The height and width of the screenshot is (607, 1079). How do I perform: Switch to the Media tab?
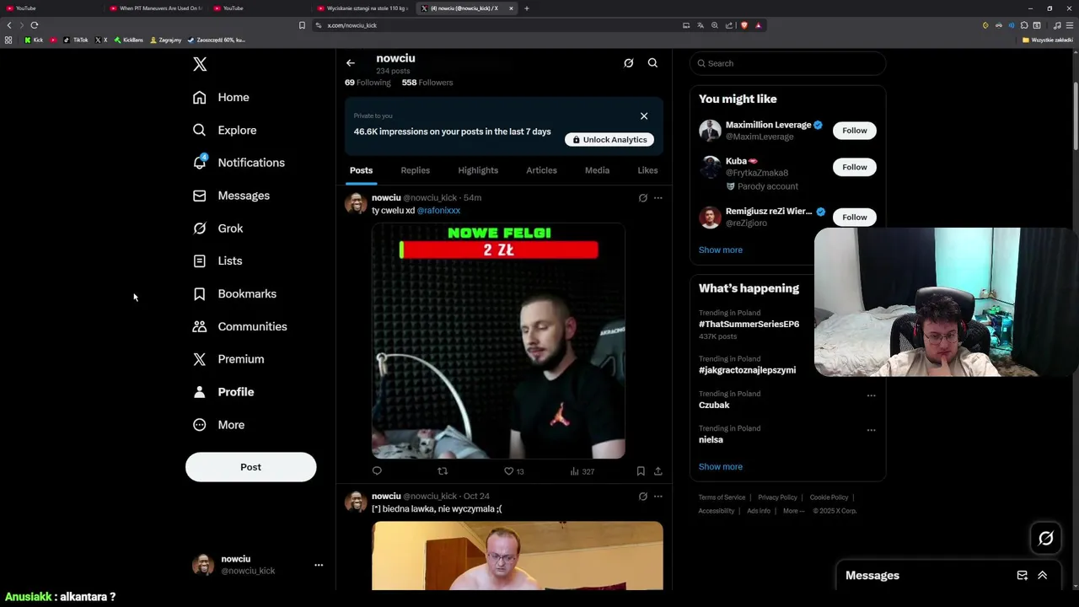click(x=597, y=170)
